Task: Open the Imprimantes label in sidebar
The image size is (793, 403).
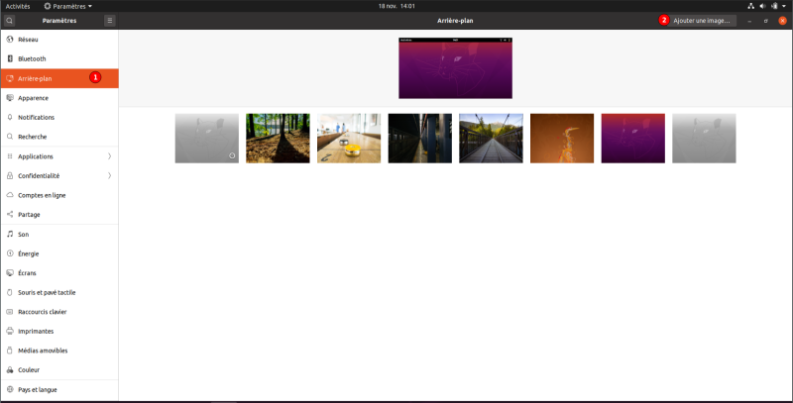Action: [x=36, y=332]
